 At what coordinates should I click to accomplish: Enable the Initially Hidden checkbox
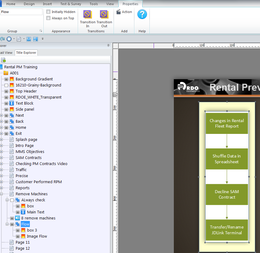coord(49,12)
